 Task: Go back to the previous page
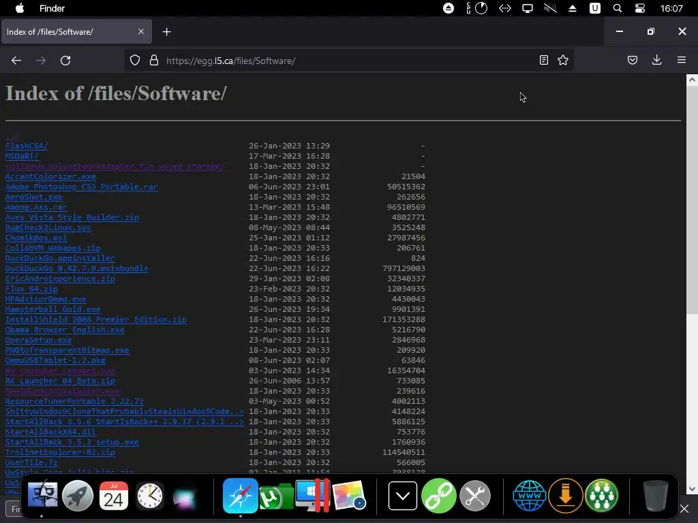tap(16, 61)
